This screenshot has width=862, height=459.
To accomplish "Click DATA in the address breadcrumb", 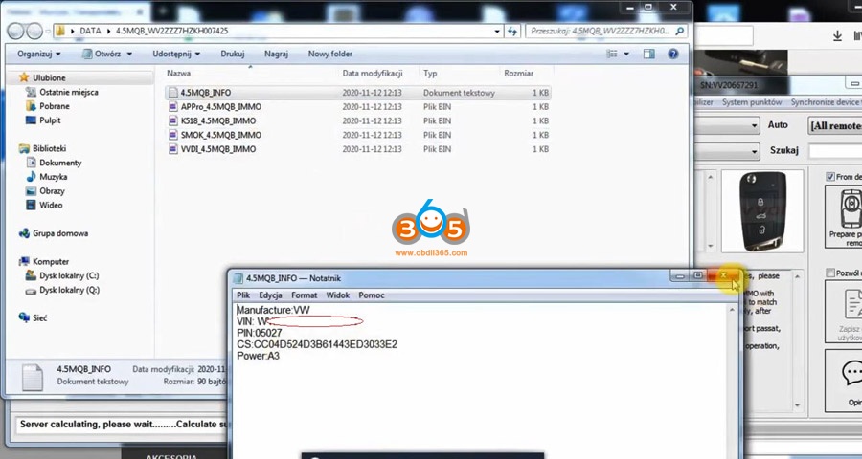I will click(90, 31).
